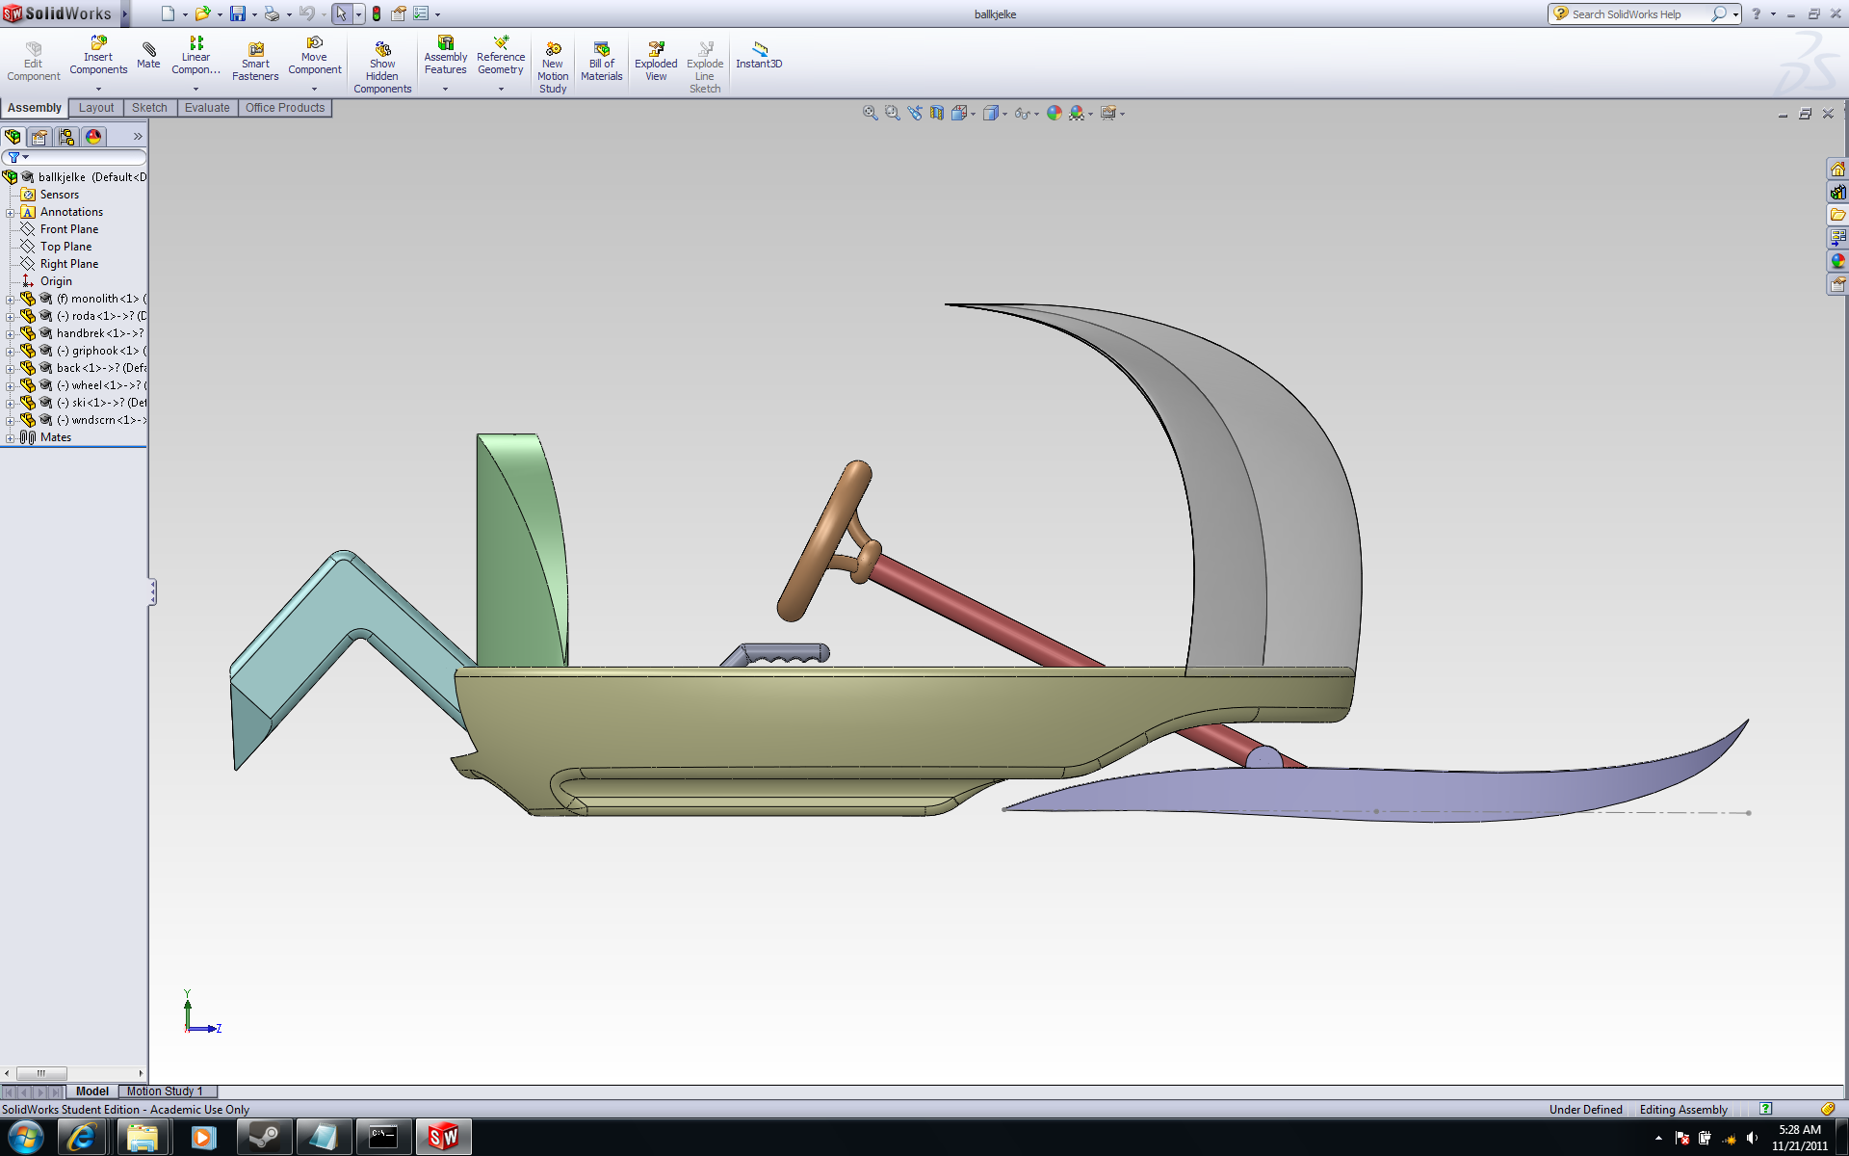1849x1156 pixels.
Task: Expand the Annotations tree node
Action: [10, 213]
